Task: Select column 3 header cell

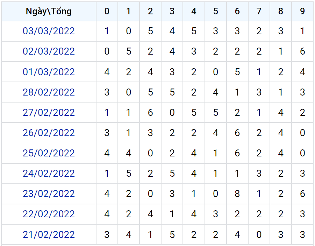Action: coord(172,11)
